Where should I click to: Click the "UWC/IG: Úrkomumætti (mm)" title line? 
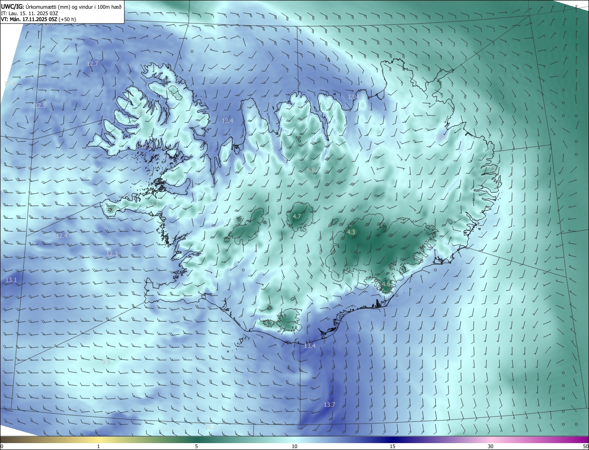(61, 7)
